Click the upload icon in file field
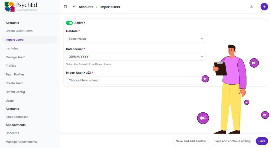 202,80
